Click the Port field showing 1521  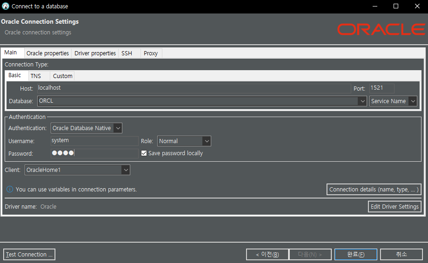[381, 88]
